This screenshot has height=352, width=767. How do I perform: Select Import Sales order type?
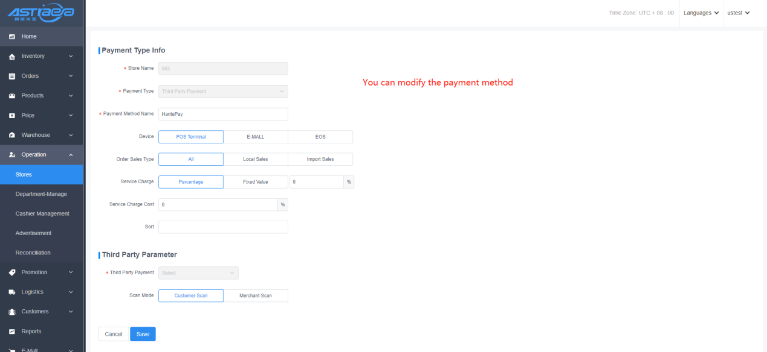tap(320, 159)
